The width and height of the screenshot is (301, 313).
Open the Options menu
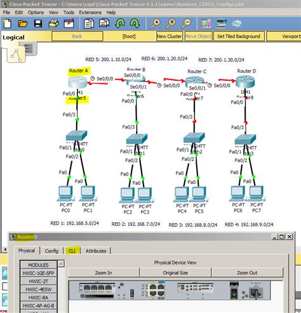click(36, 13)
